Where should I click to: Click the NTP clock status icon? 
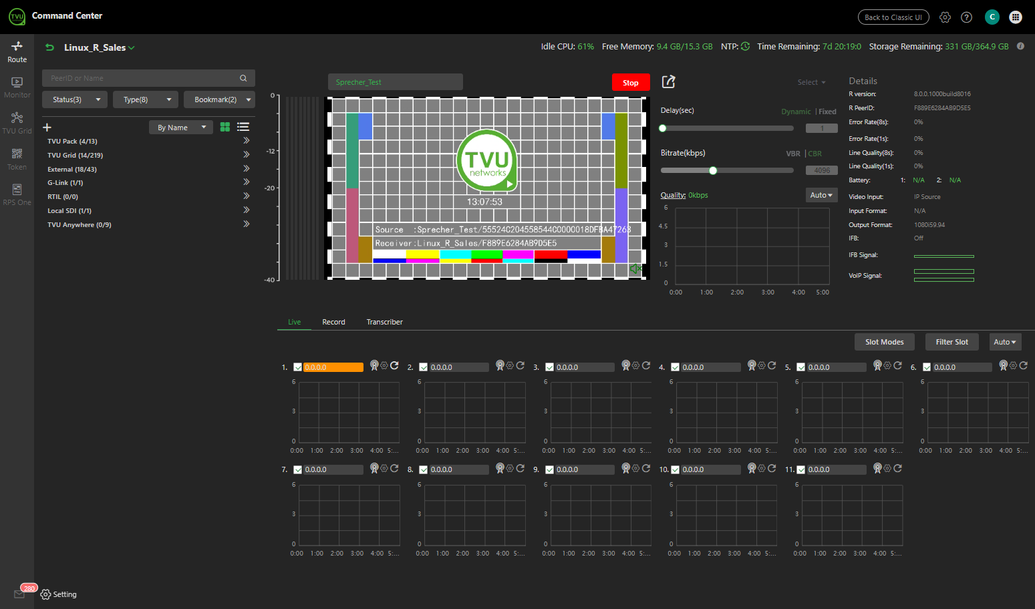[745, 46]
